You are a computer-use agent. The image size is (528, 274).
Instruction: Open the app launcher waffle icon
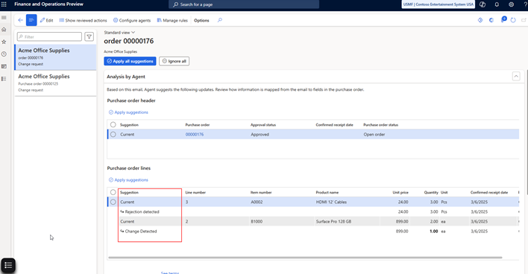point(4,4)
